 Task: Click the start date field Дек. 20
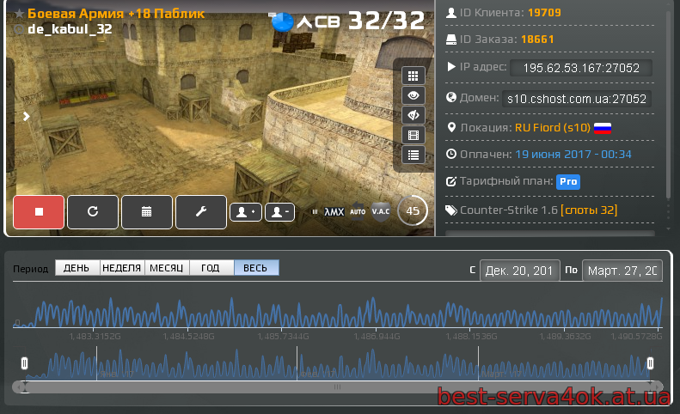pos(519,271)
